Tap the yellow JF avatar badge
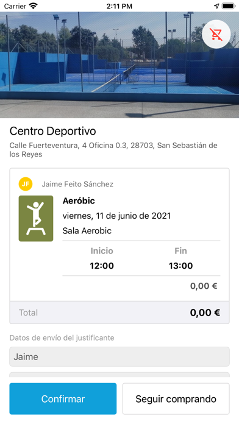The image size is (239, 424). [x=26, y=184]
